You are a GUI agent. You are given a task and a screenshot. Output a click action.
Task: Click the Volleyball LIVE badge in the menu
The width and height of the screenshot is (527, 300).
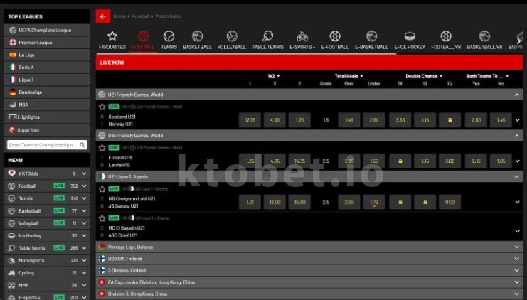click(x=59, y=223)
